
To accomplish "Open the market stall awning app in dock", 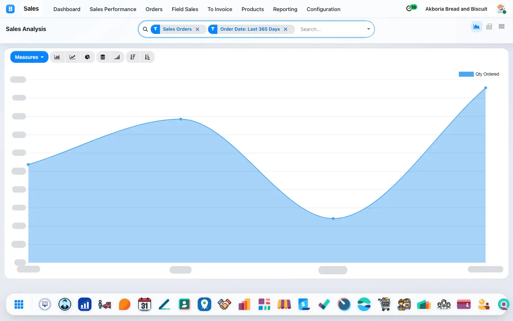I will [x=284, y=304].
